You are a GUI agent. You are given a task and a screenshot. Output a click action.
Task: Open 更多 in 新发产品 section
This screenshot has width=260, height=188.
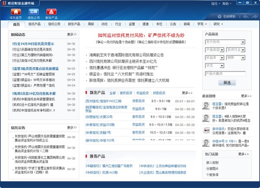(187, 93)
